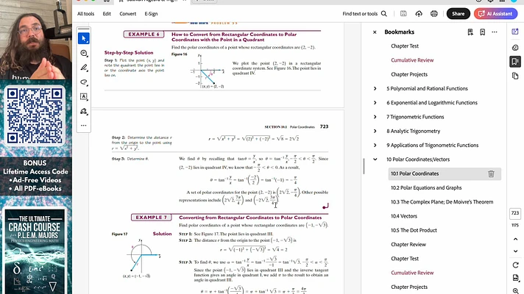Click the search magnifier icon
This screenshot has width=524, height=294.
(384, 14)
